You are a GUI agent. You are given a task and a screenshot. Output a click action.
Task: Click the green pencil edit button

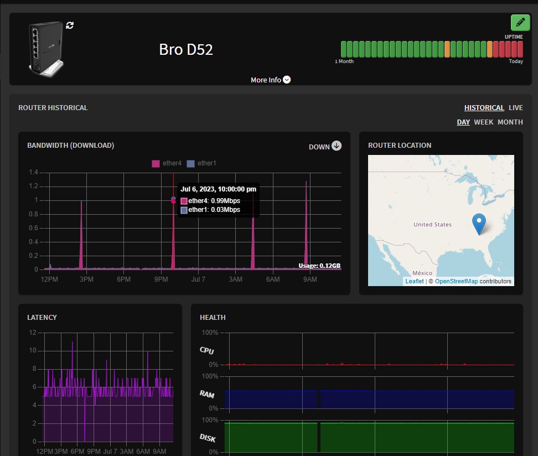pos(519,22)
